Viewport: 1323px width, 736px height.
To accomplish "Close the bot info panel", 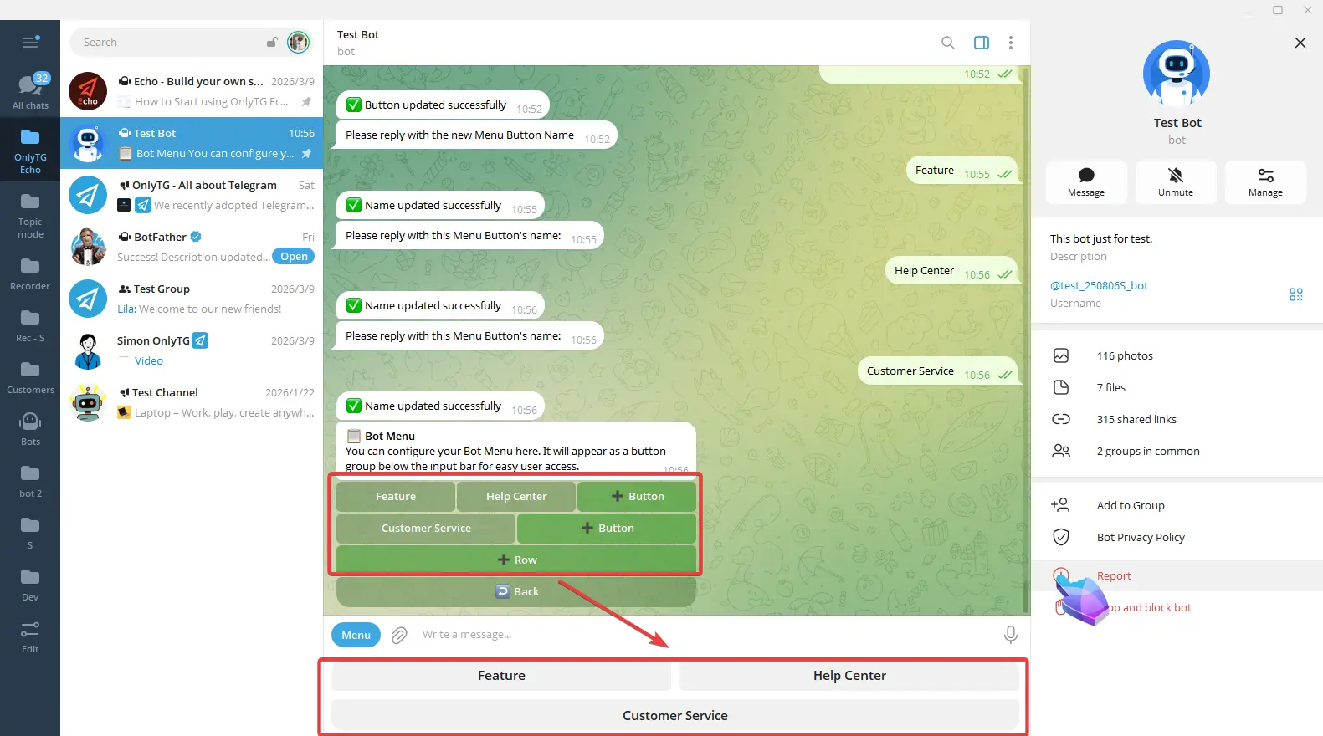I will point(1300,43).
